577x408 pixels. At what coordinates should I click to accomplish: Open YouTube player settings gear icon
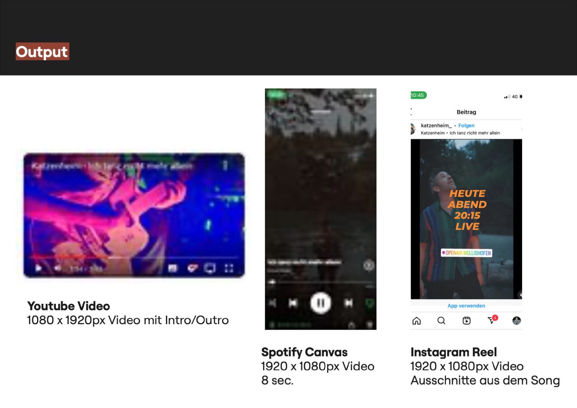192,268
